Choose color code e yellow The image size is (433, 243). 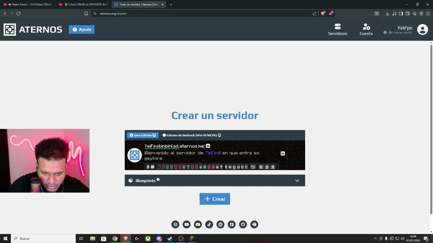pyautogui.click(x=217, y=167)
